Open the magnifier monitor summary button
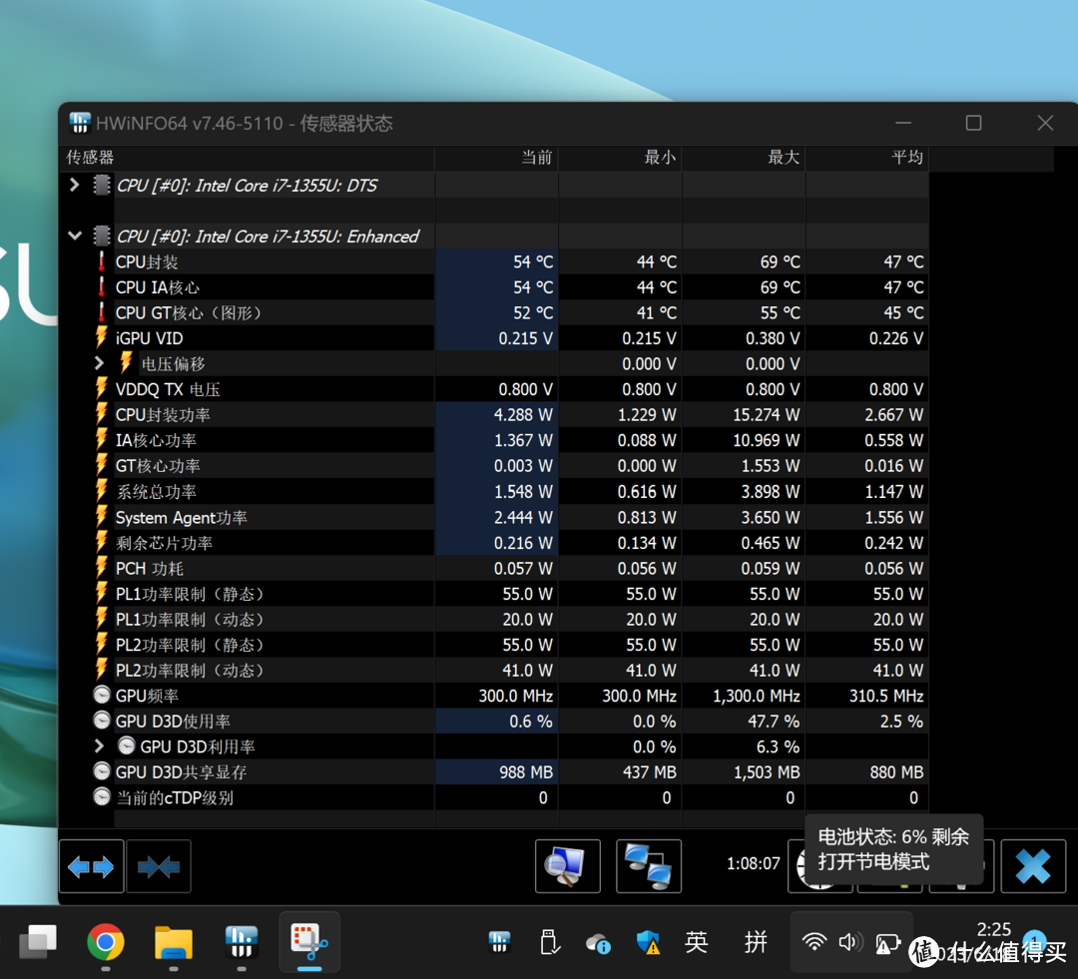 (568, 866)
